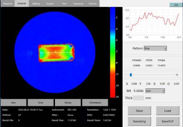The height and width of the screenshot is (127, 183).
Task: Export data with SaveTxT button
Action: pyautogui.click(x=168, y=121)
